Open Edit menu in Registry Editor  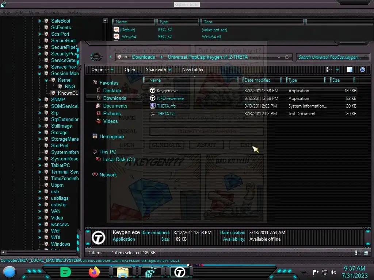(x=19, y=12)
